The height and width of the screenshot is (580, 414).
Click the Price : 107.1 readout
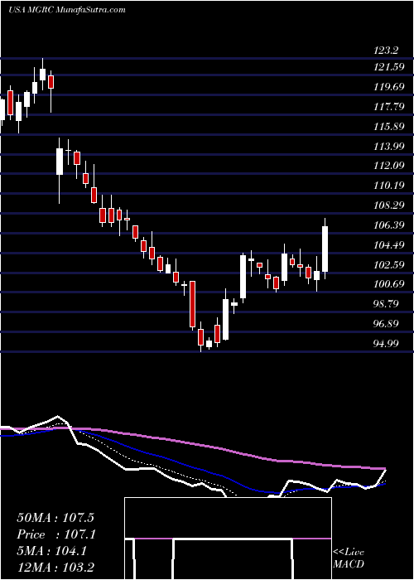pos(56,534)
